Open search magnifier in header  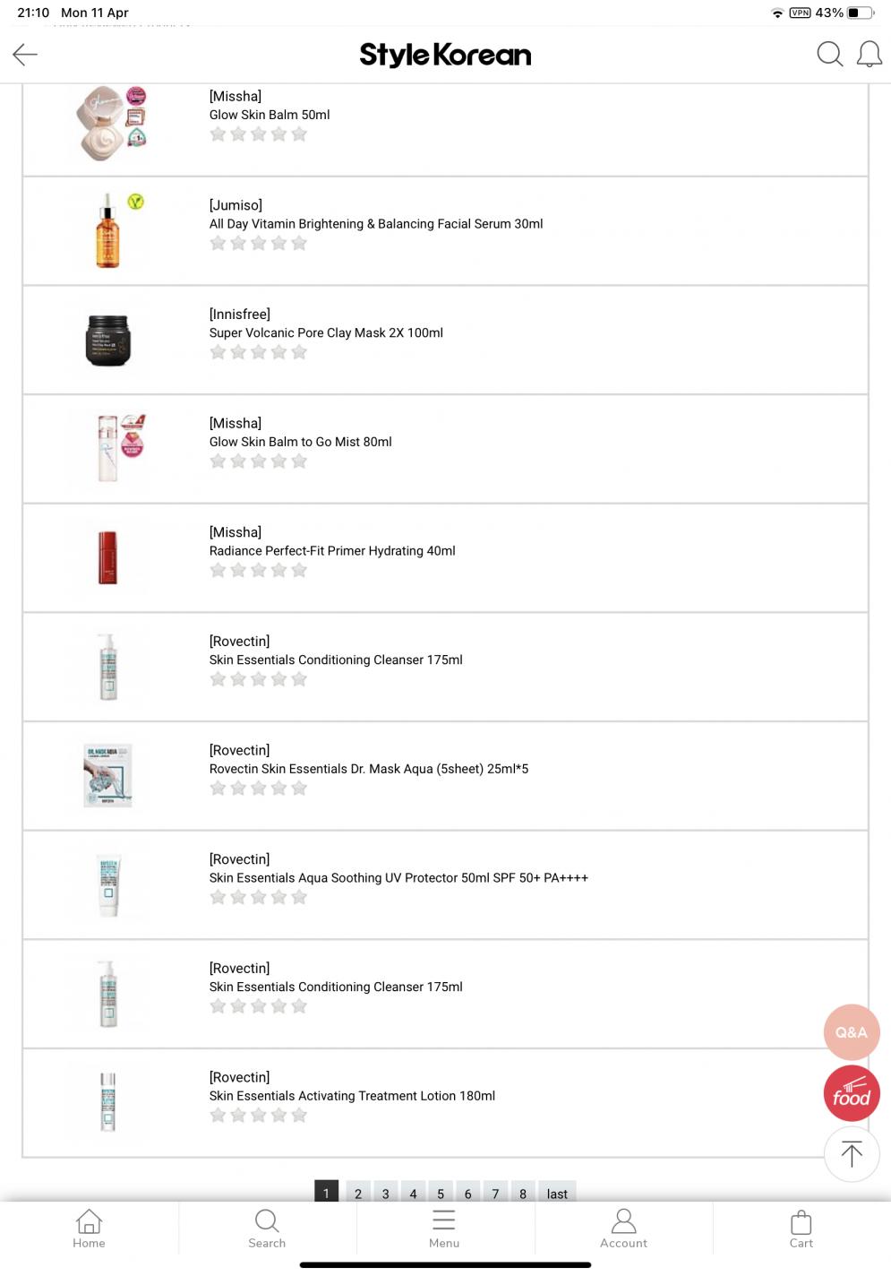pos(830,55)
